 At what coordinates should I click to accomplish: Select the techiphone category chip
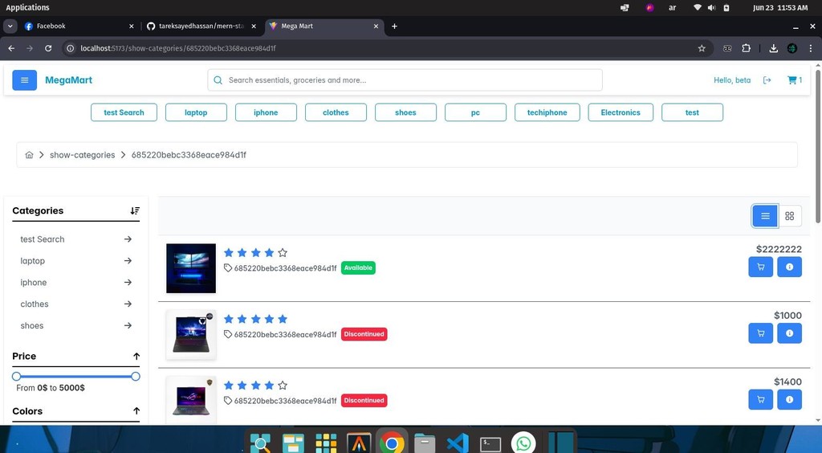pyautogui.click(x=547, y=112)
